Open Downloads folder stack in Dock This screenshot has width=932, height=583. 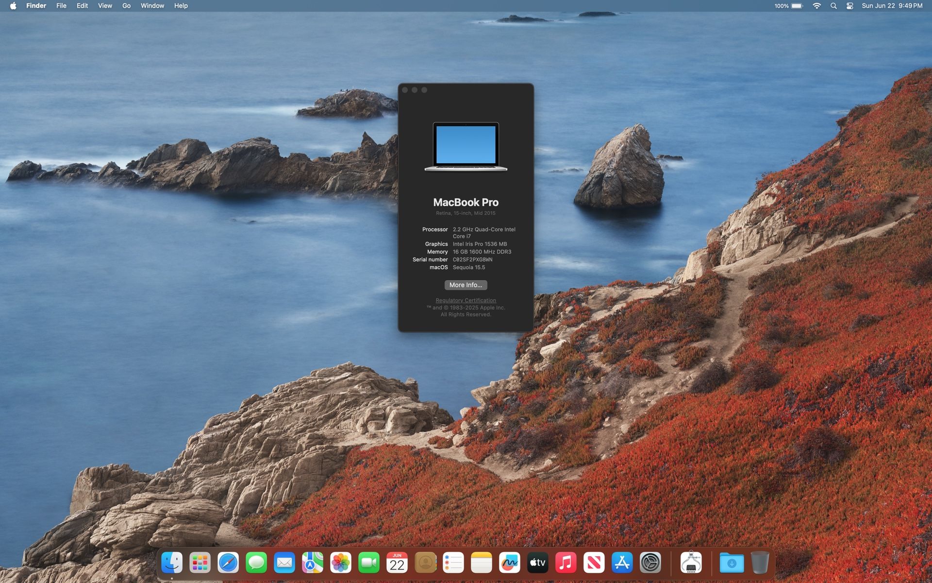(732, 563)
